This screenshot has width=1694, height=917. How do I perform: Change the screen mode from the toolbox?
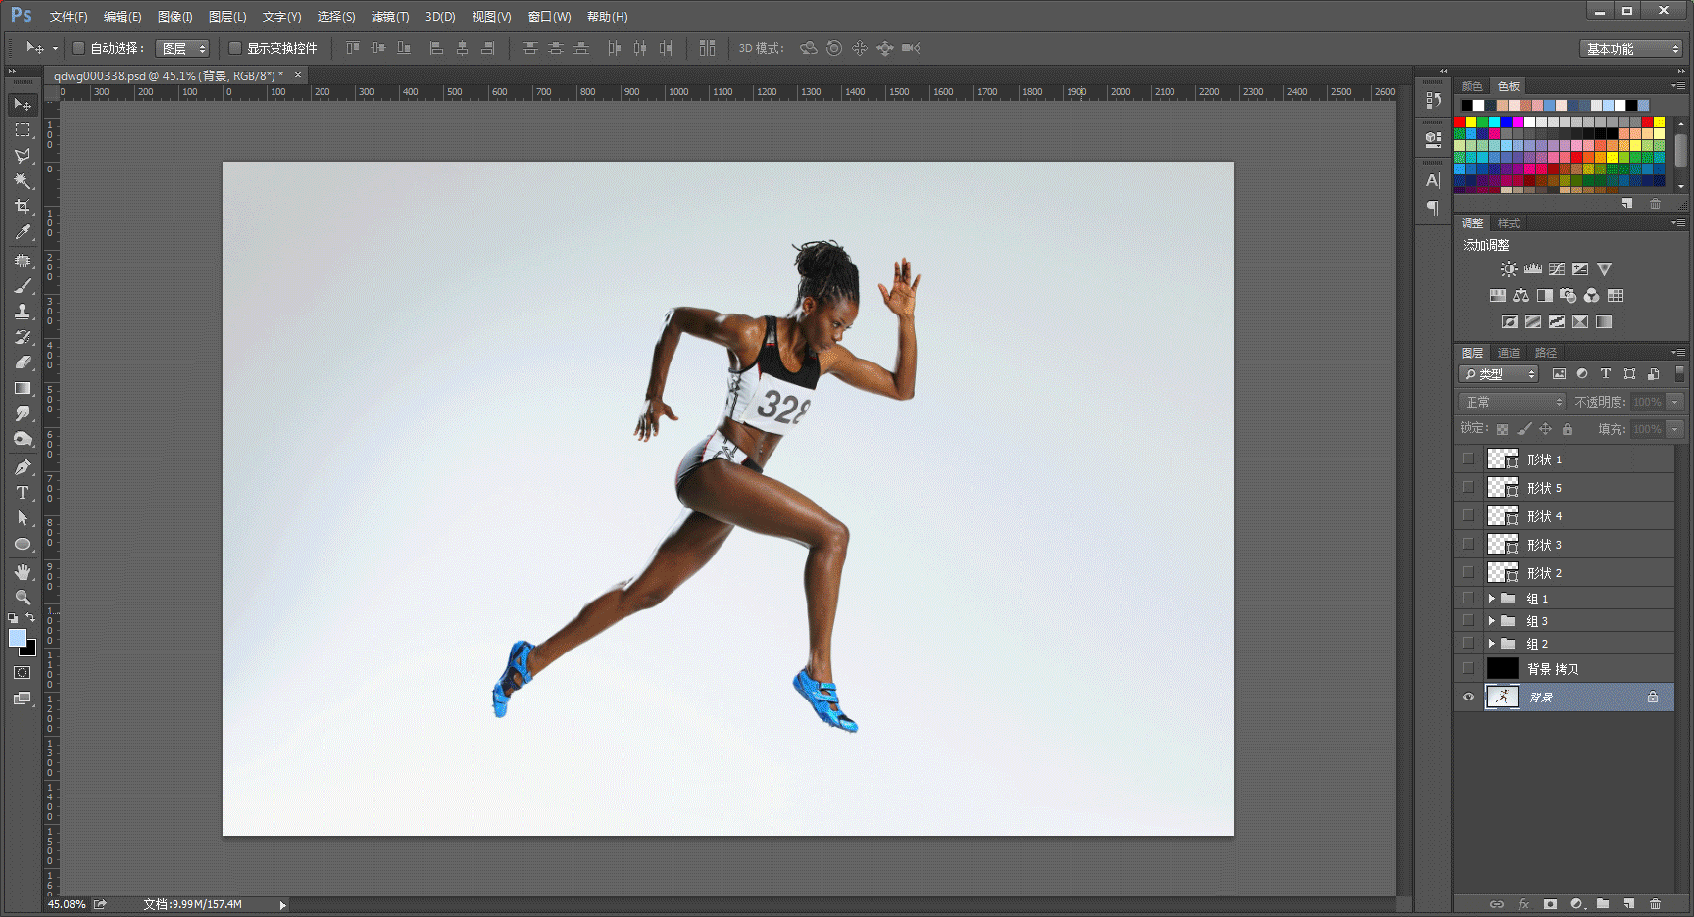[x=23, y=699]
